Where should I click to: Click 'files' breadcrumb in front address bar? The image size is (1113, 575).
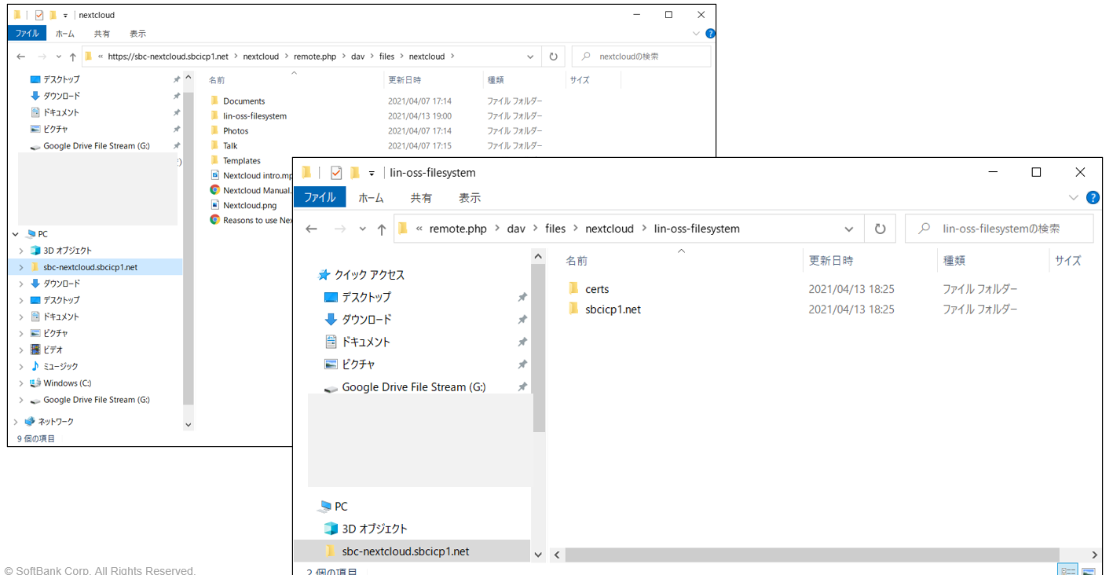[555, 229]
